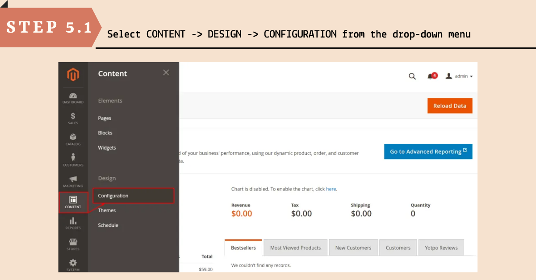Viewport: 536px width, 280px height.
Task: Switch to the Yotpo Reviews tab
Action: click(441, 248)
